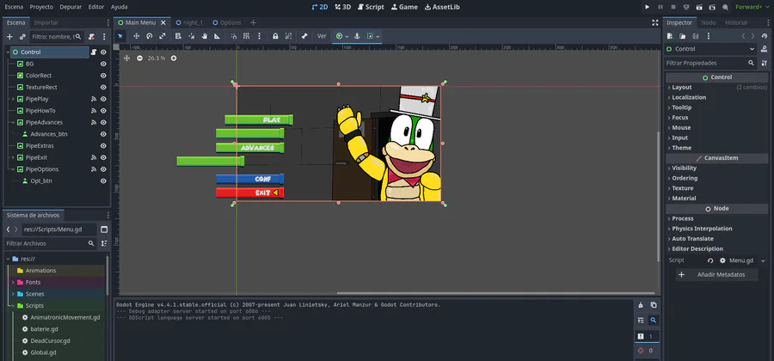Zoom out with the minus button
This screenshot has height=361, width=774.
click(139, 58)
